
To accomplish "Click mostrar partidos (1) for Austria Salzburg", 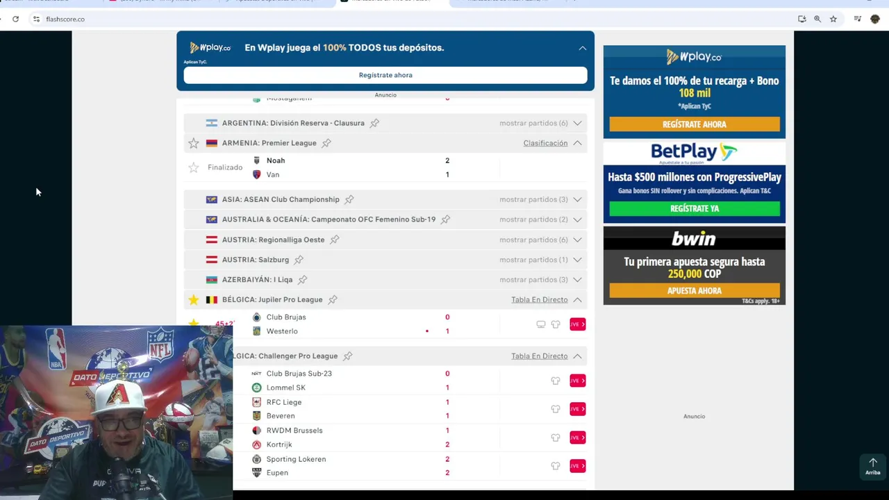I will pos(533,260).
